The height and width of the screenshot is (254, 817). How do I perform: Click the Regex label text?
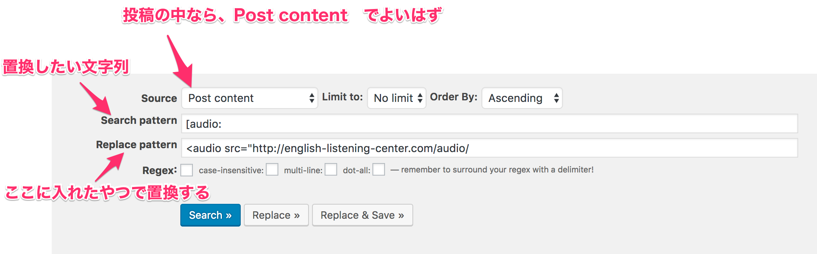[160, 171]
